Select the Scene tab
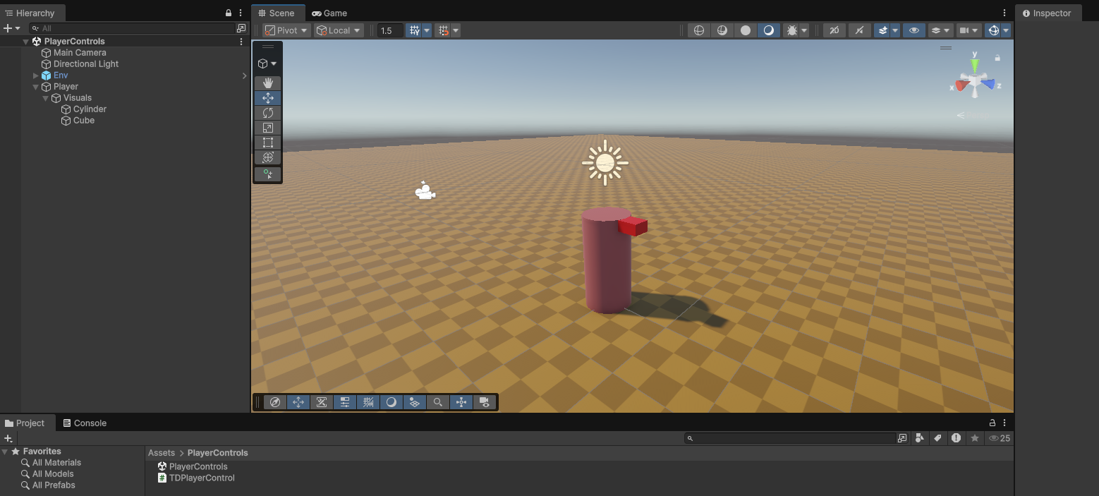Viewport: 1099px width, 496px height. click(x=277, y=13)
